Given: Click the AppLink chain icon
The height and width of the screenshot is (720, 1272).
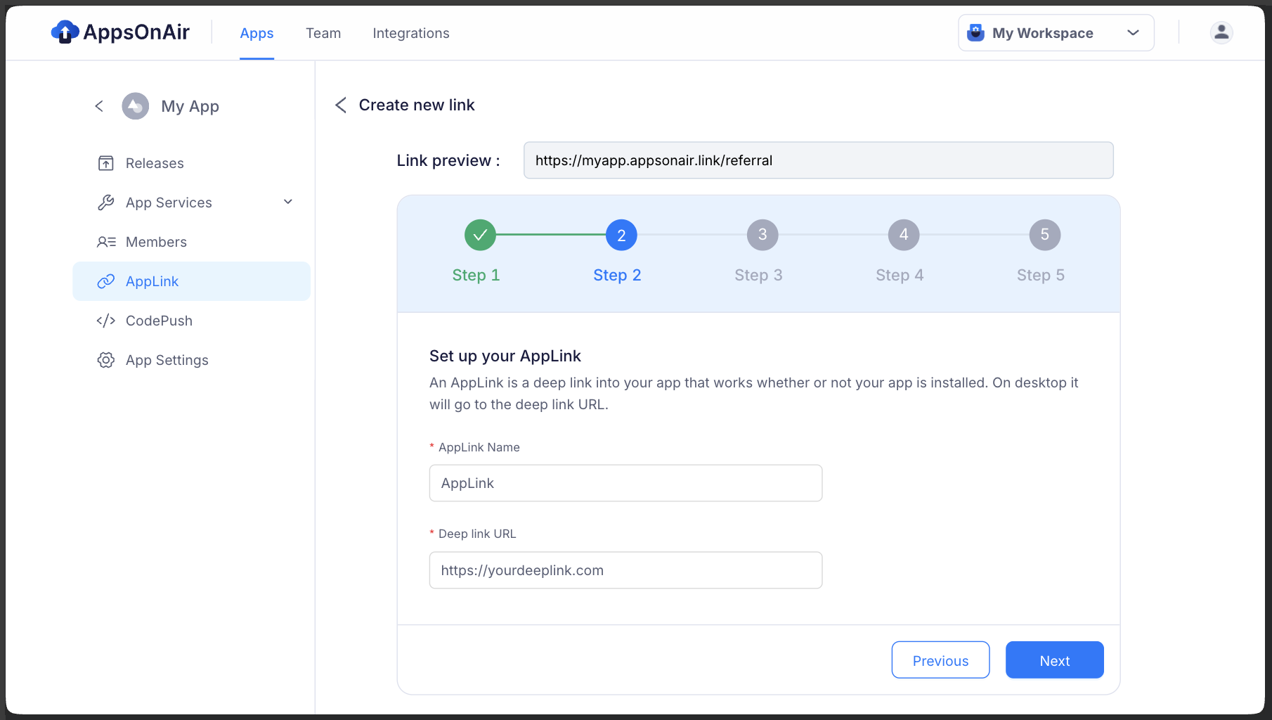Looking at the screenshot, I should pos(105,281).
